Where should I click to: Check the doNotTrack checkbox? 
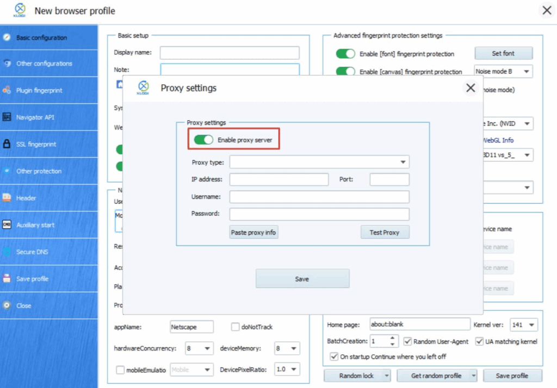tap(236, 327)
